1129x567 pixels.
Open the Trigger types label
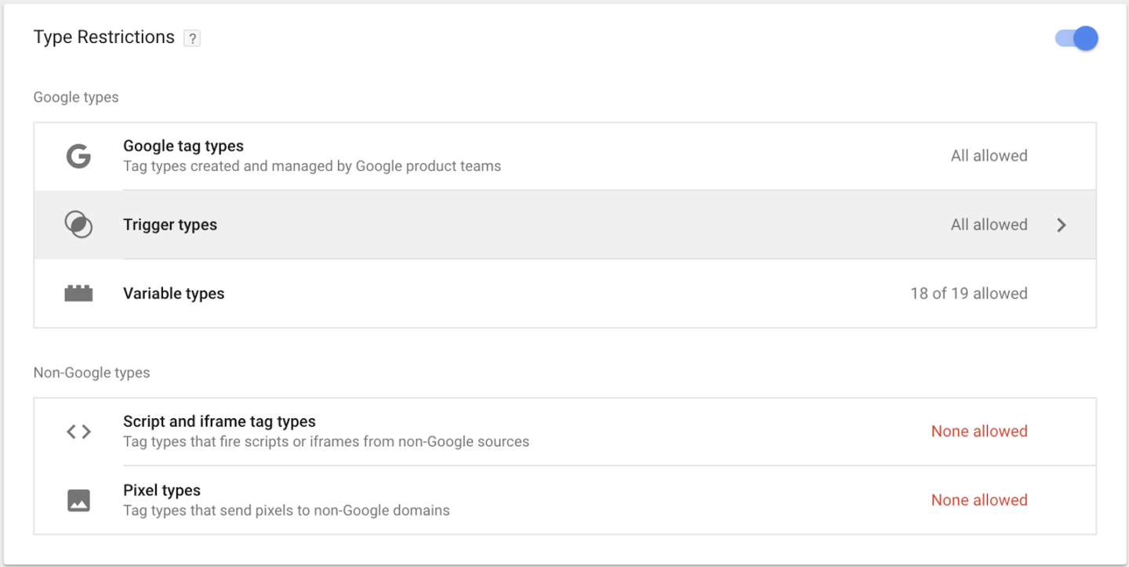170,225
